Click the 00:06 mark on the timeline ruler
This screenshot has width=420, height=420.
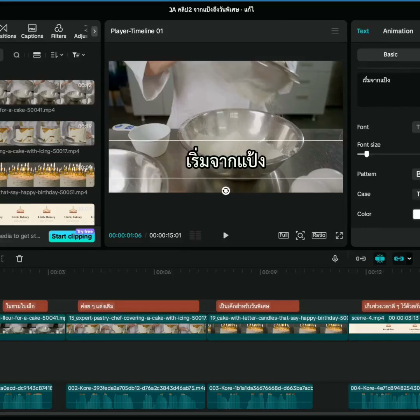(x=163, y=272)
